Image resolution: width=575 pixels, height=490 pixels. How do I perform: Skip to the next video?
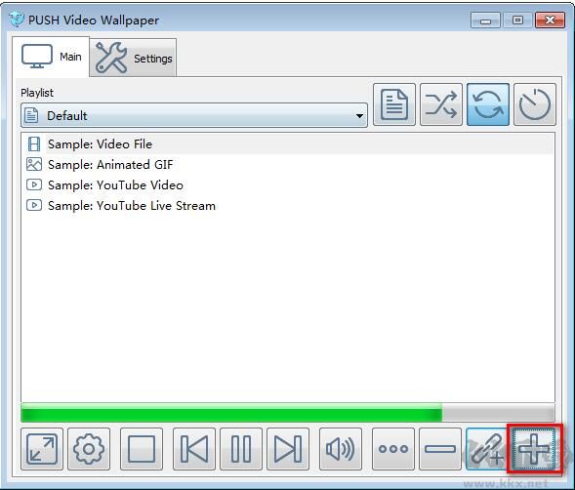288,449
